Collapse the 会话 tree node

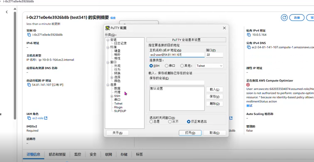pyautogui.click(x=108, y=40)
